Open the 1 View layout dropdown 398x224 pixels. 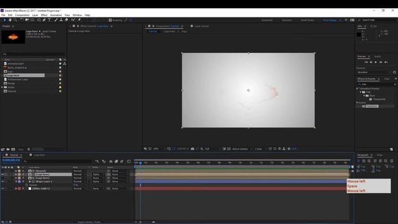pyautogui.click(x=261, y=149)
